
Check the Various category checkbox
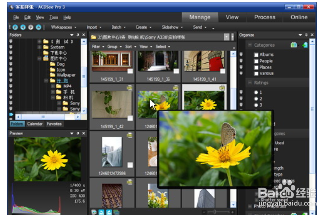click(x=256, y=73)
